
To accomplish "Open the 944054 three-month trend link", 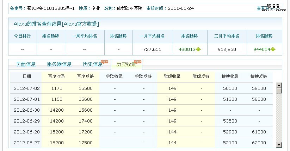I will [x=261, y=50].
